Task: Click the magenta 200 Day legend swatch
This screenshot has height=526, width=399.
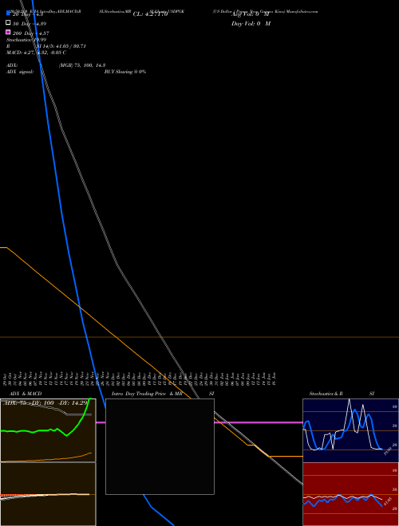Action: [8, 32]
